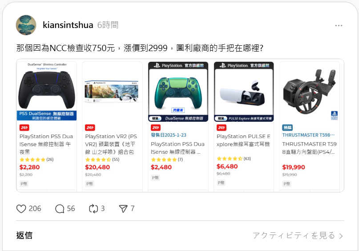Screen dimensions: 359x251
Task: View activity via アクティビティを見る link
Action: coord(294,235)
